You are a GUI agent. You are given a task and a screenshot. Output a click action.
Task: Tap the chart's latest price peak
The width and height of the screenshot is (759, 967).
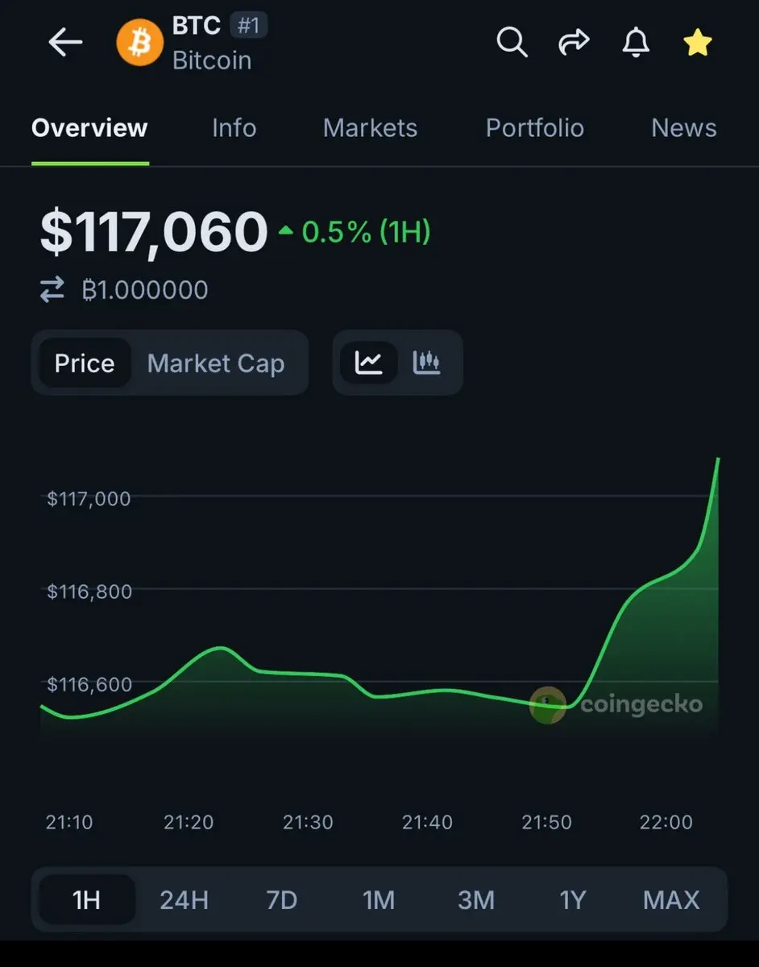tap(717, 459)
